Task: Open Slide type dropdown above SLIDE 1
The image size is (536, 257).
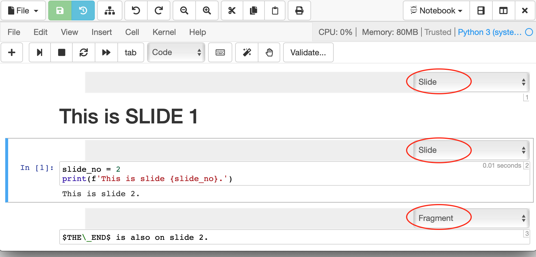Action: (x=471, y=82)
